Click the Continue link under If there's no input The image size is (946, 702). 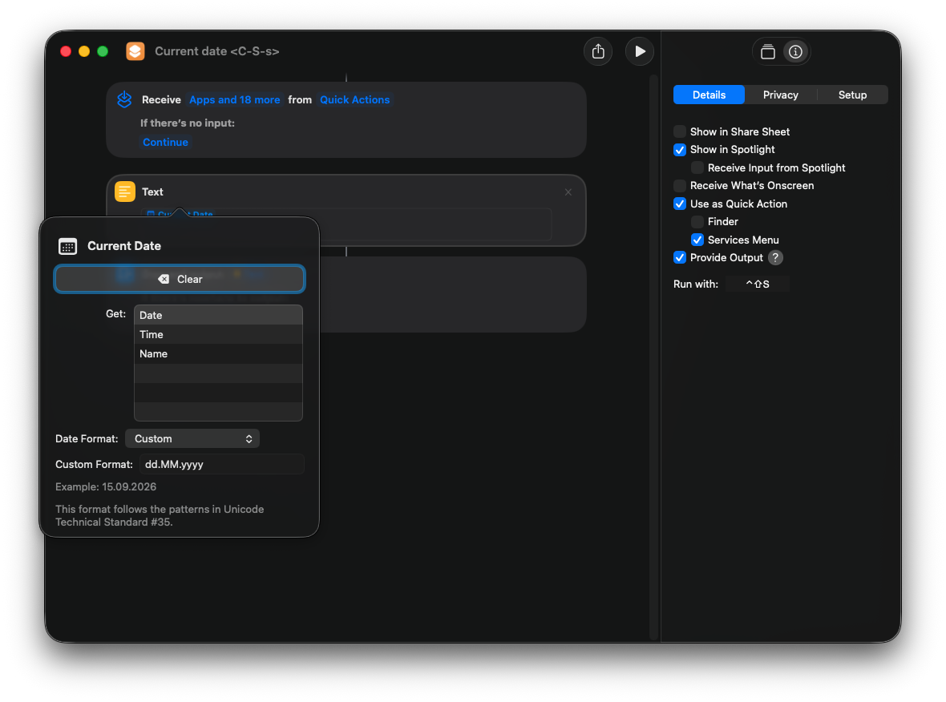[165, 142]
